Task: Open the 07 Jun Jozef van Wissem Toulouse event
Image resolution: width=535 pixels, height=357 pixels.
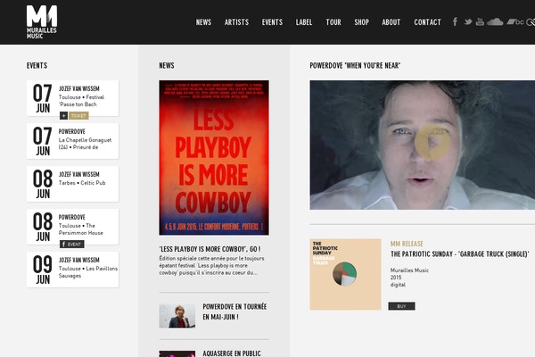Action: click(x=73, y=98)
